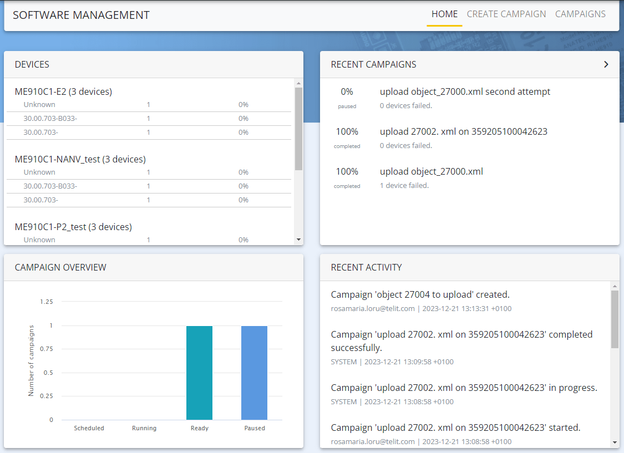Click Devices list scroll-down arrow

pos(298,240)
